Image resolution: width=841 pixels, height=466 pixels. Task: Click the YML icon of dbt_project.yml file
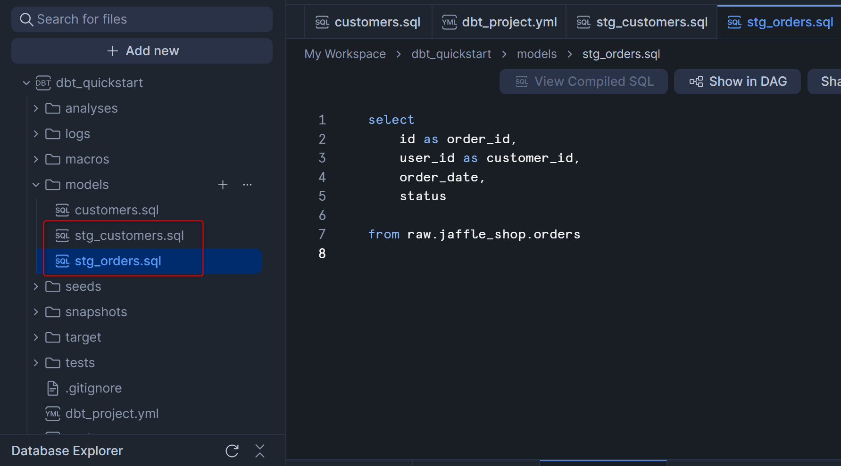click(x=53, y=414)
